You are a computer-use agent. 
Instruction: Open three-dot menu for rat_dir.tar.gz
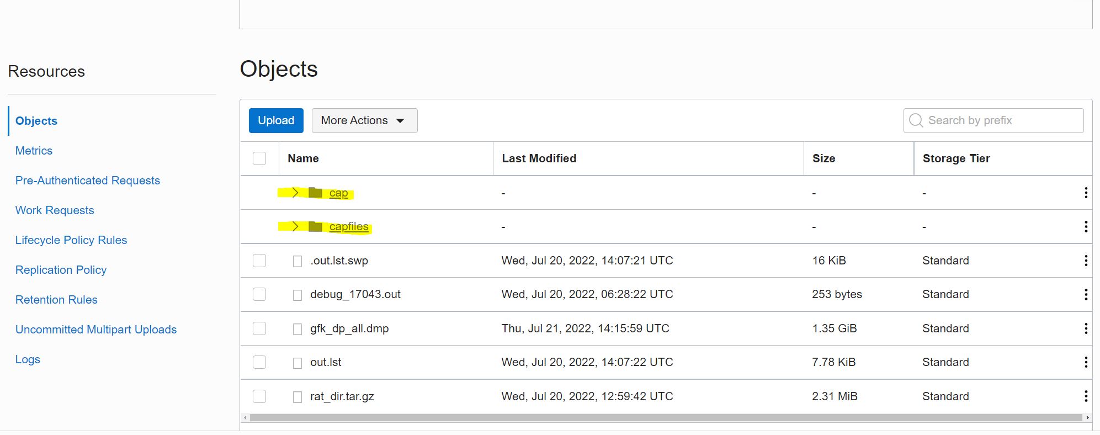click(x=1086, y=396)
